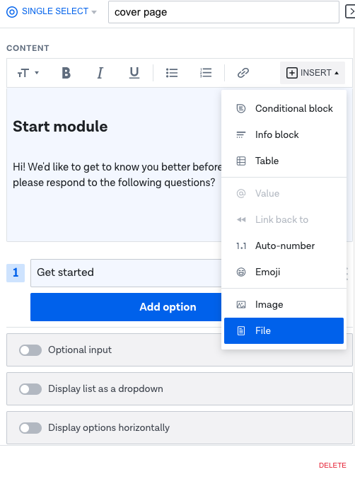Apply italic formatting
This screenshot has height=479, width=355.
100,73
